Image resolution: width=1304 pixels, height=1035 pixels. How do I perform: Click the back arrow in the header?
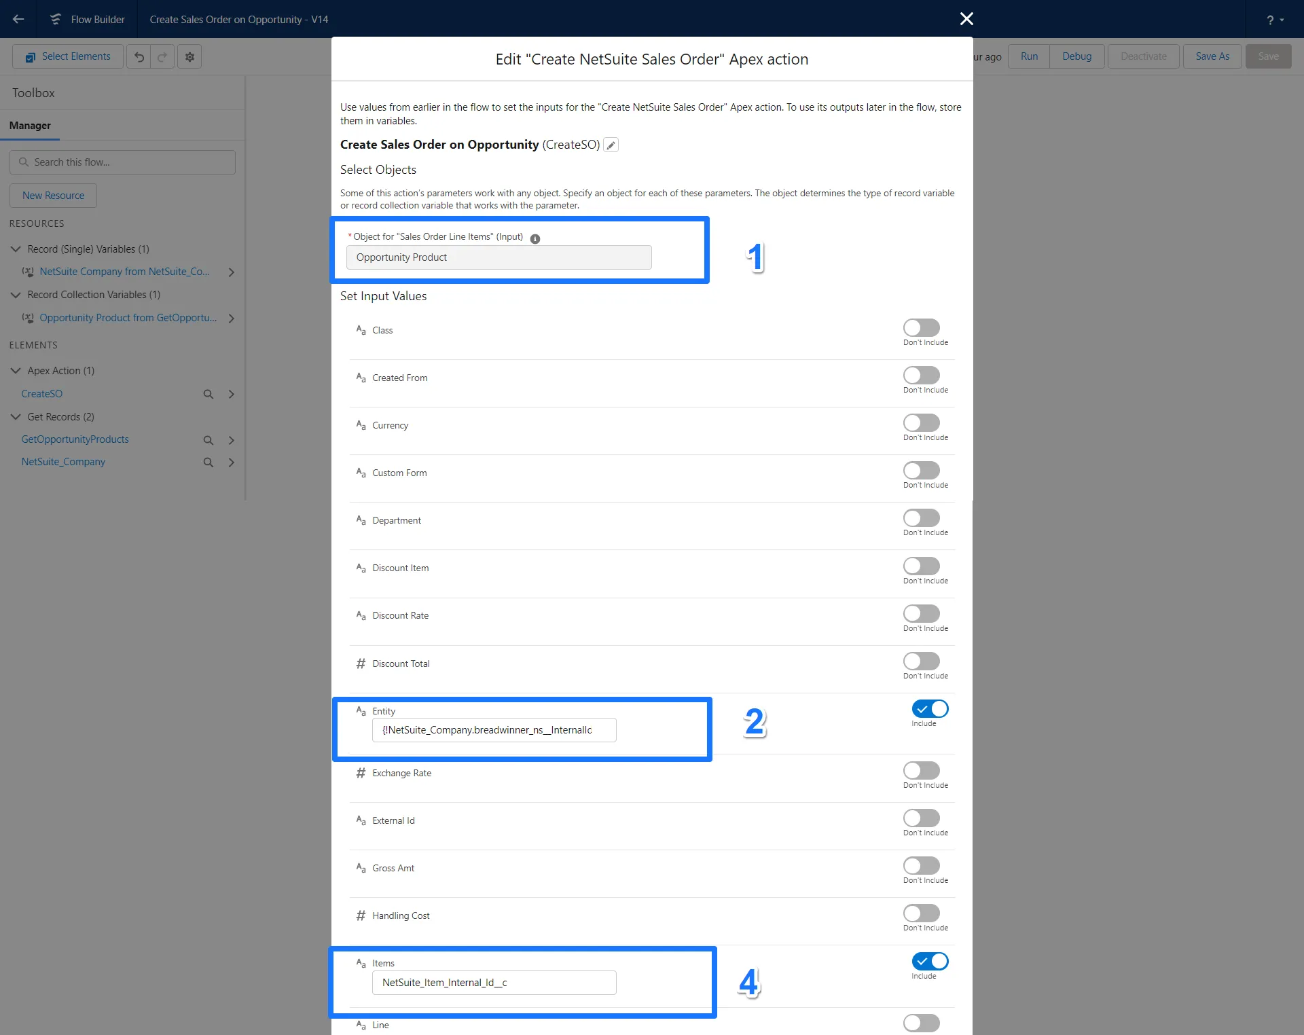(x=18, y=19)
